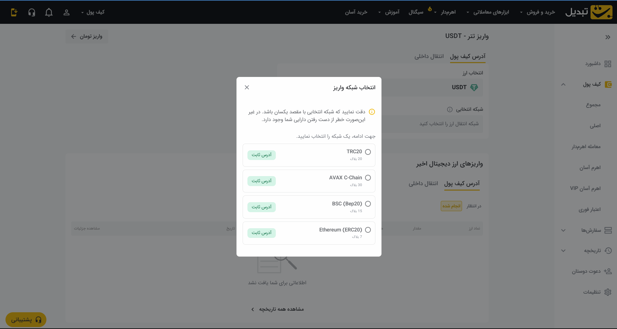Click the headphones support icon in header

pos(32,12)
